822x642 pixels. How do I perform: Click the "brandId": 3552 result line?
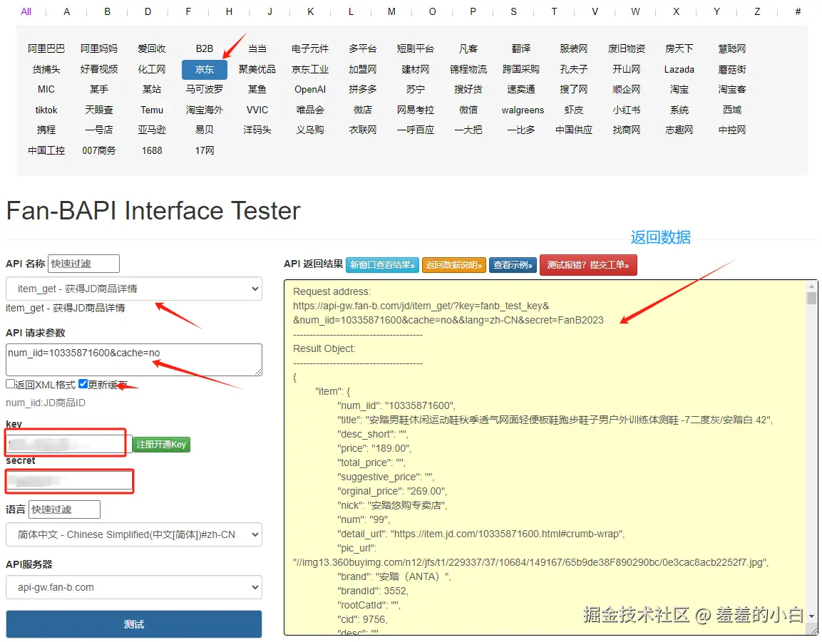pos(373,591)
